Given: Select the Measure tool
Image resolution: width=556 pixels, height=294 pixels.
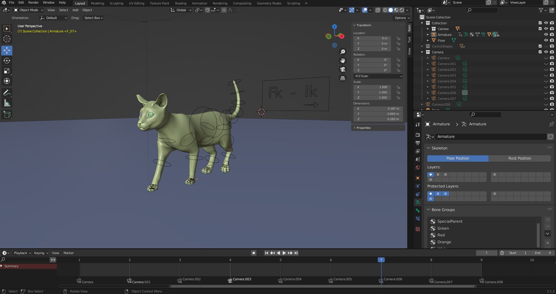Looking at the screenshot, I should pos(7,103).
